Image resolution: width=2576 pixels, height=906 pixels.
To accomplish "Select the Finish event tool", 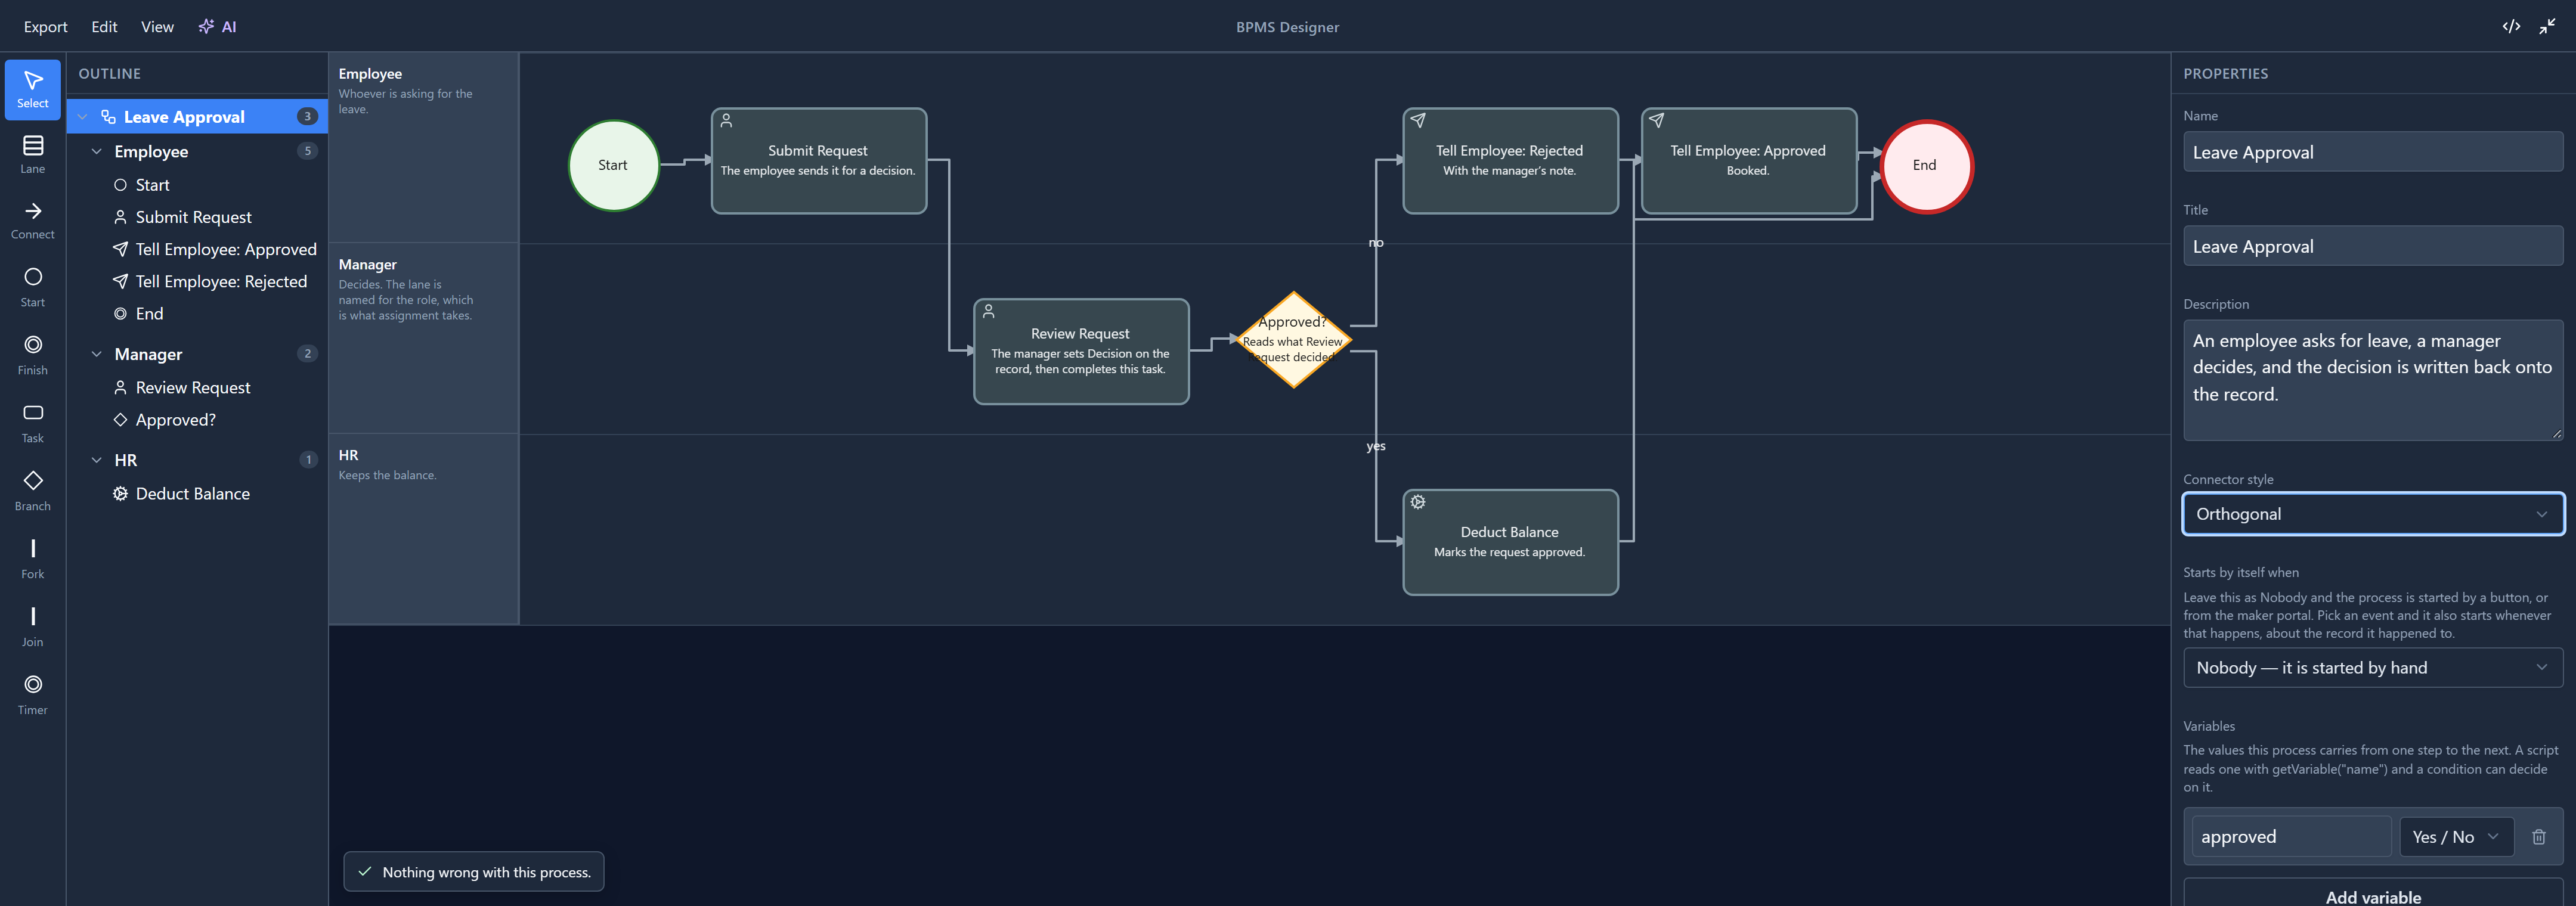I will coord(32,355).
